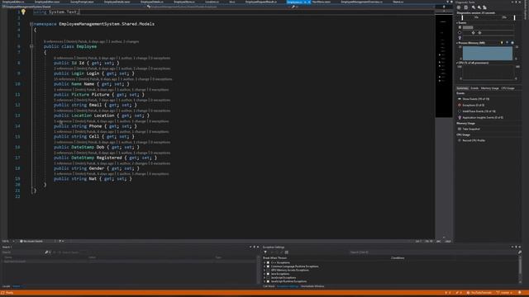Click the Registered property name on line 17

coord(109,158)
